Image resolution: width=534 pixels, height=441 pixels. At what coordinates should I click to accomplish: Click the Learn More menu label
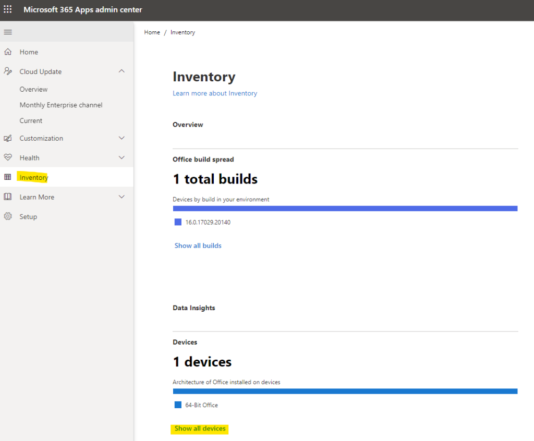click(x=37, y=197)
